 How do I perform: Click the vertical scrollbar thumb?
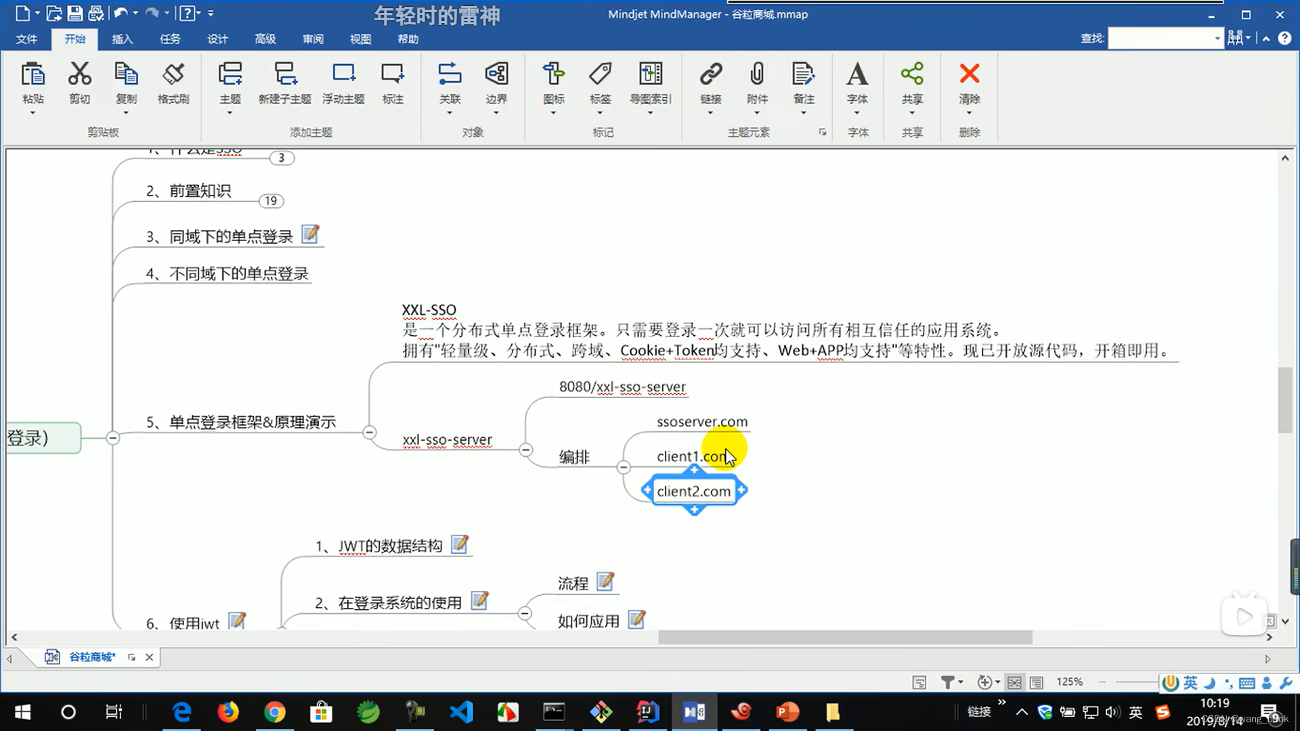pos(1284,400)
